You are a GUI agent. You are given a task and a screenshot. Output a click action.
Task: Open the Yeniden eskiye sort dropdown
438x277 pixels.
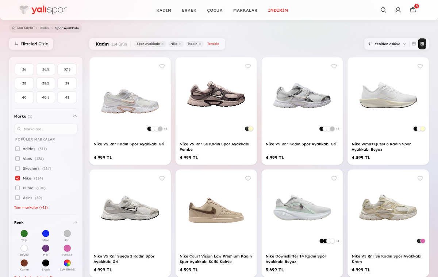pos(387,44)
